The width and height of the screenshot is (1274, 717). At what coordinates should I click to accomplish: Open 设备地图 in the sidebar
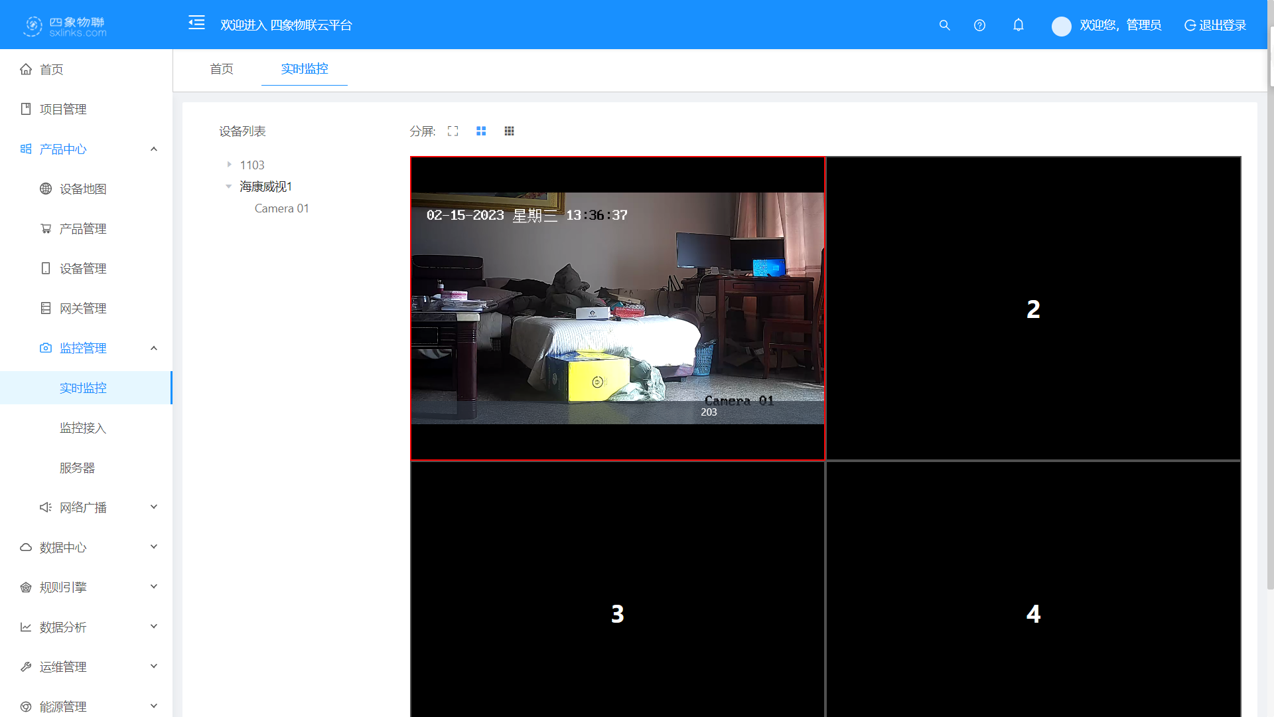tap(83, 189)
